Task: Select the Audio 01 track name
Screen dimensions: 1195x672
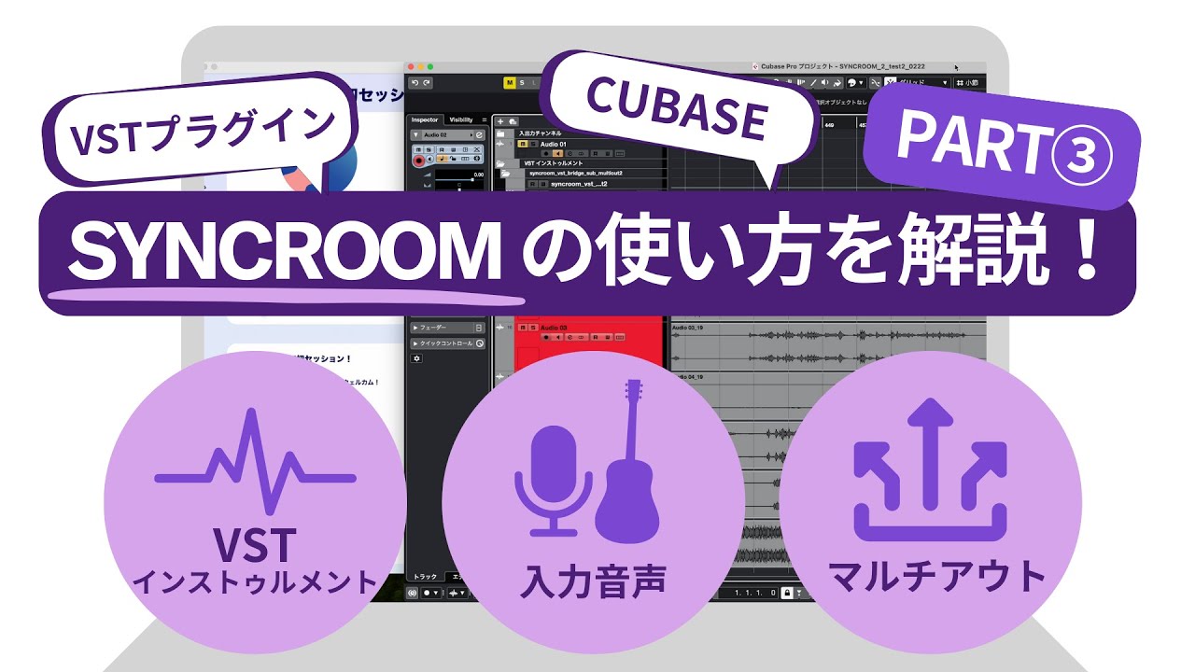Action: pos(553,144)
